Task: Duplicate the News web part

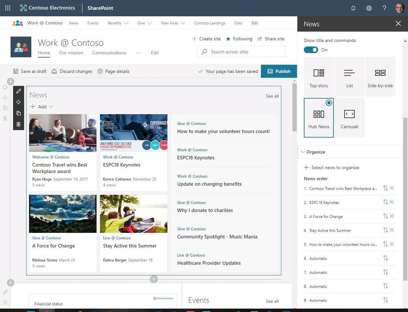Action: coord(19,113)
